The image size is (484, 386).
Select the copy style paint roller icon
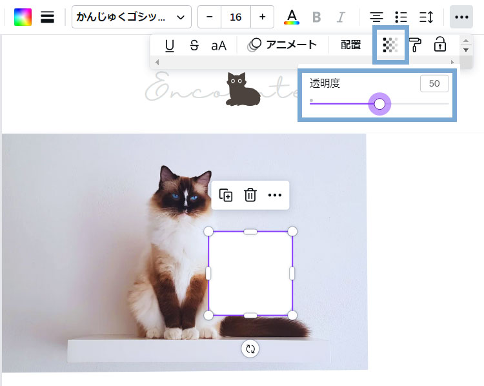(x=415, y=45)
